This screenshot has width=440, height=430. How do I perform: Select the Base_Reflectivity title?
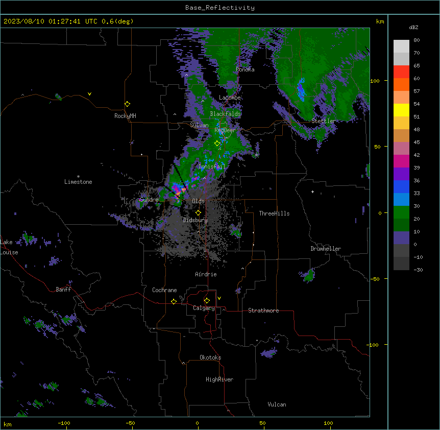tap(220, 8)
